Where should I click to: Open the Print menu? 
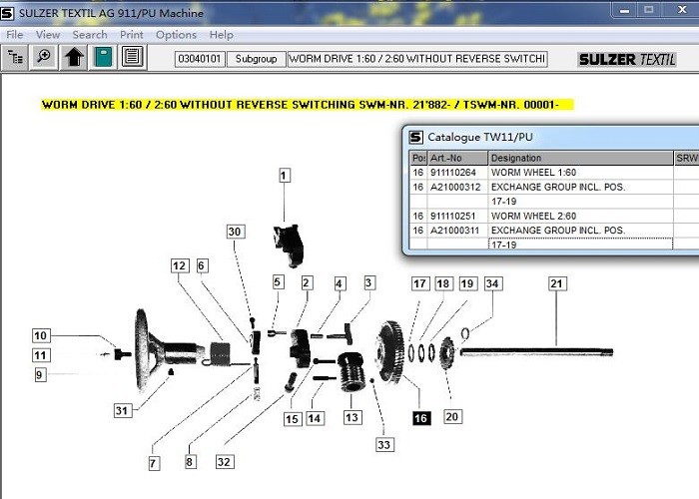(132, 35)
